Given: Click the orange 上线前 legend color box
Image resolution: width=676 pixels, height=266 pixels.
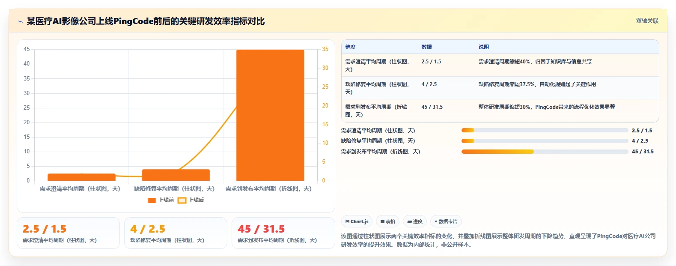Looking at the screenshot, I should click(x=152, y=200).
